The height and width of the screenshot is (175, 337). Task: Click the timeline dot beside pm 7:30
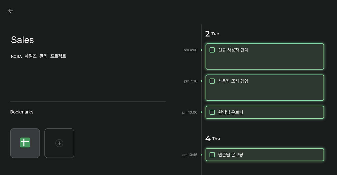(x=202, y=81)
